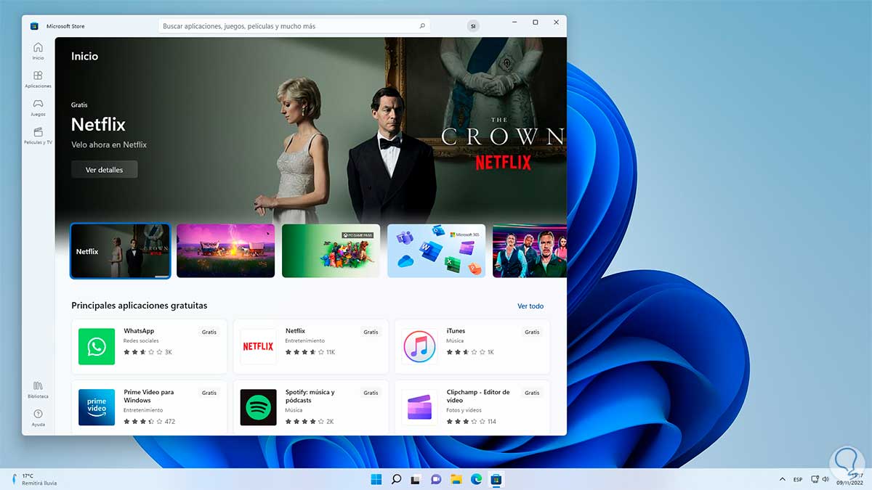Click Gratis badge on Prime Video card
The width and height of the screenshot is (872, 490).
pyautogui.click(x=209, y=393)
